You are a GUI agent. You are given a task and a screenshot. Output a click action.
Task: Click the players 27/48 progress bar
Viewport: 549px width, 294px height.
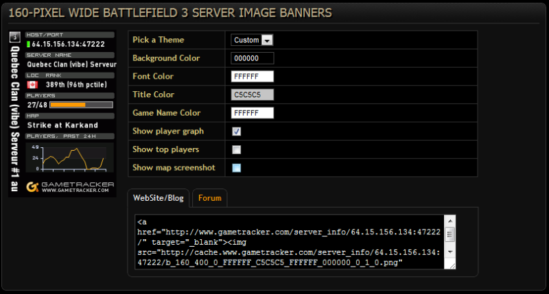pos(81,105)
